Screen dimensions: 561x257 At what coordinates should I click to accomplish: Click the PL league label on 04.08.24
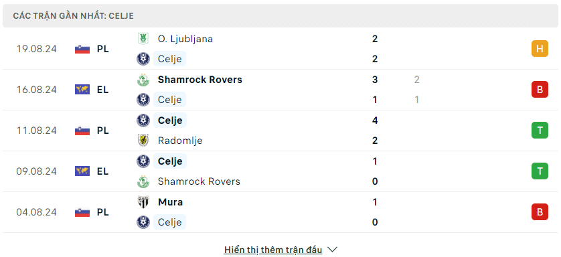click(x=102, y=212)
